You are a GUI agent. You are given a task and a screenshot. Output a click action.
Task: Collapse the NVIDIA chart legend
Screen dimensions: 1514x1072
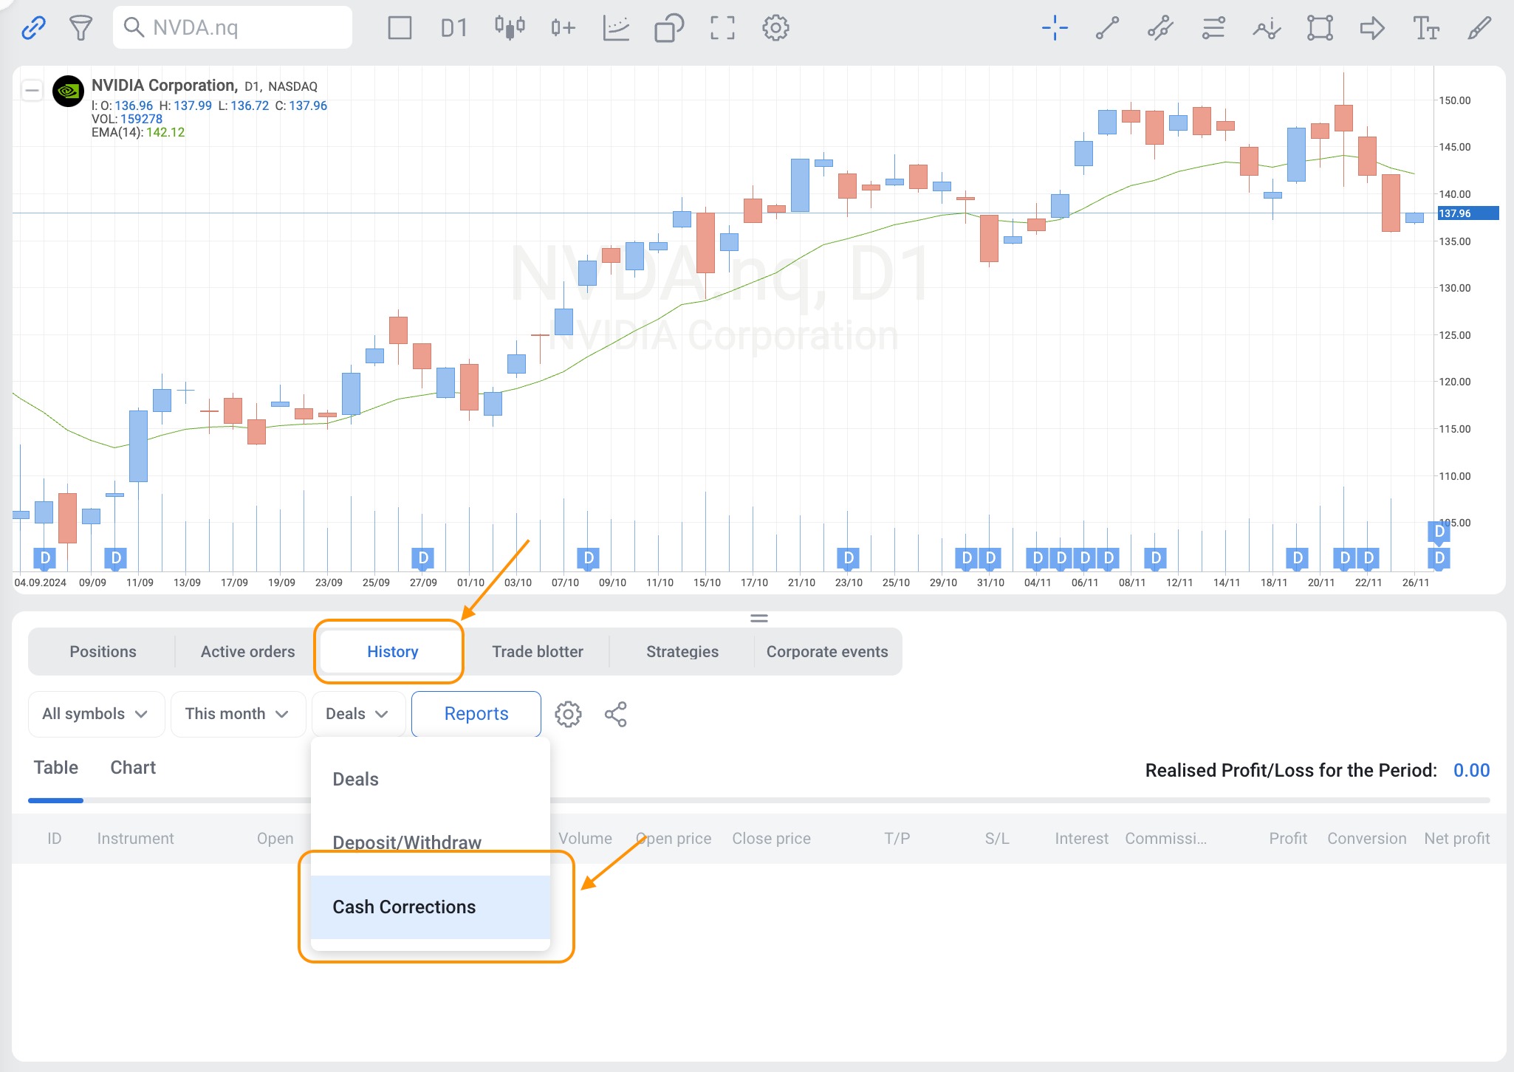pyautogui.click(x=32, y=91)
